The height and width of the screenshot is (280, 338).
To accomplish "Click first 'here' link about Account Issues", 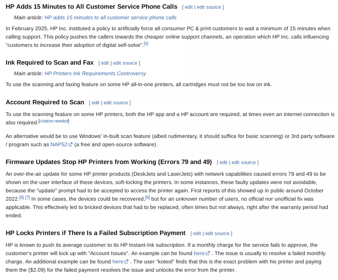I will pyautogui.click(x=202, y=253).
